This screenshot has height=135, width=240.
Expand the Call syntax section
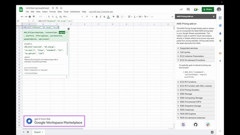pyautogui.click(x=195, y=52)
